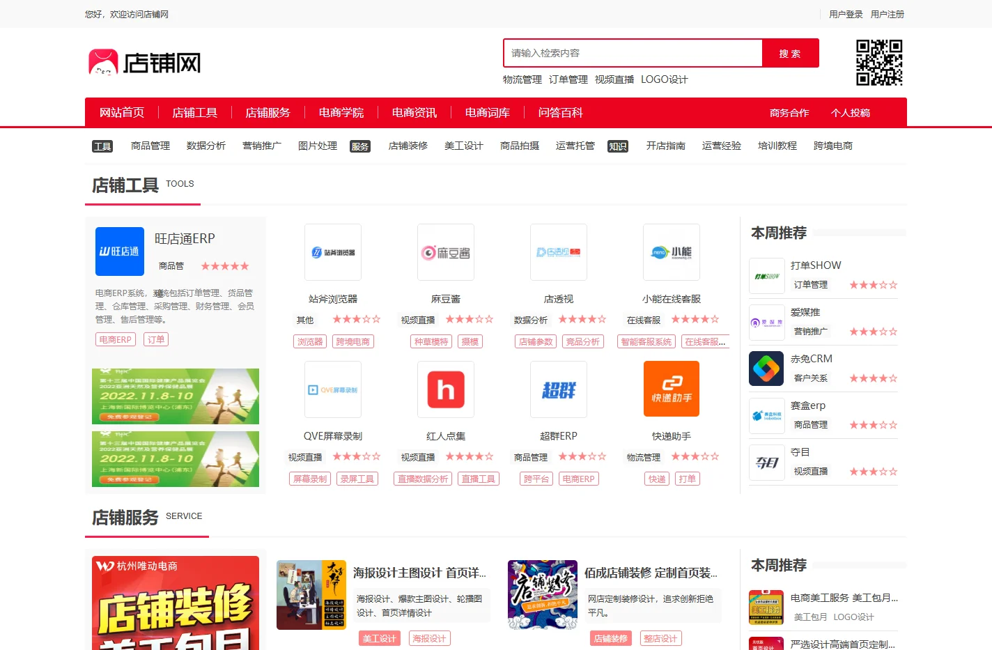
Task: Click the 直播数据分析 tag
Action: pyautogui.click(x=423, y=479)
